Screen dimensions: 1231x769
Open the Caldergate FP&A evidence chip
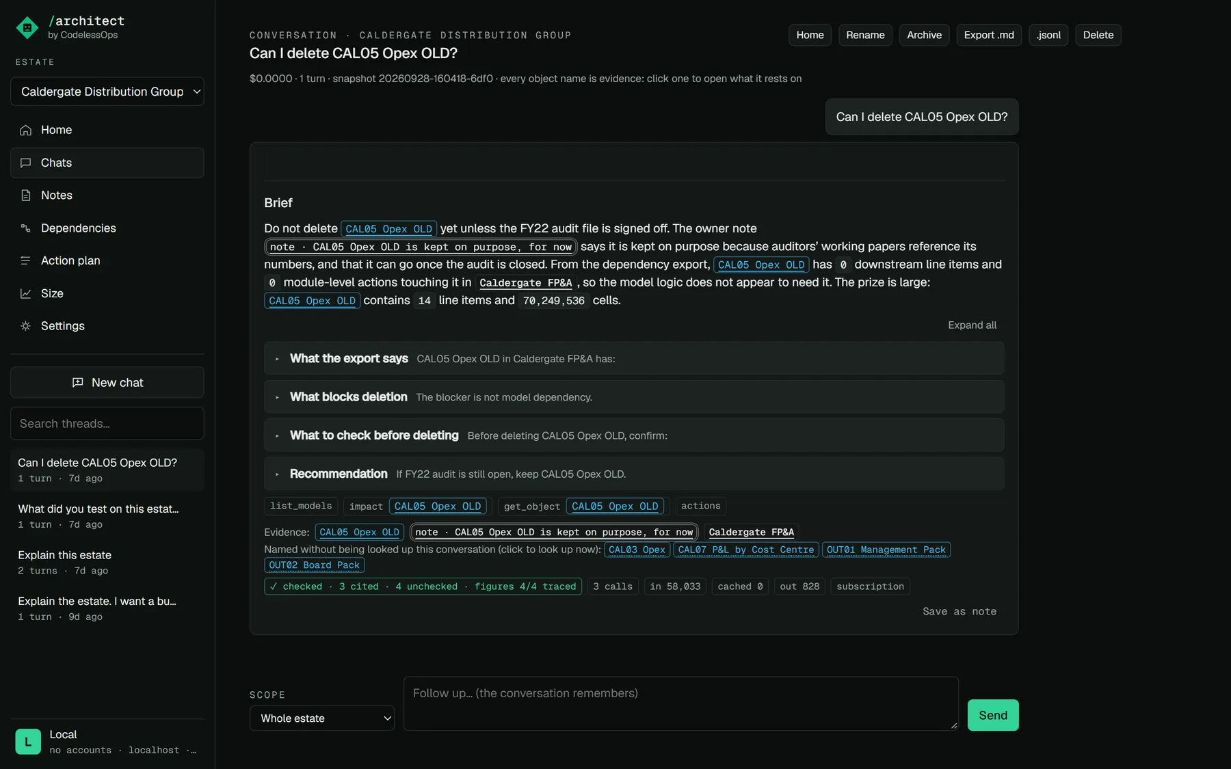coord(752,532)
